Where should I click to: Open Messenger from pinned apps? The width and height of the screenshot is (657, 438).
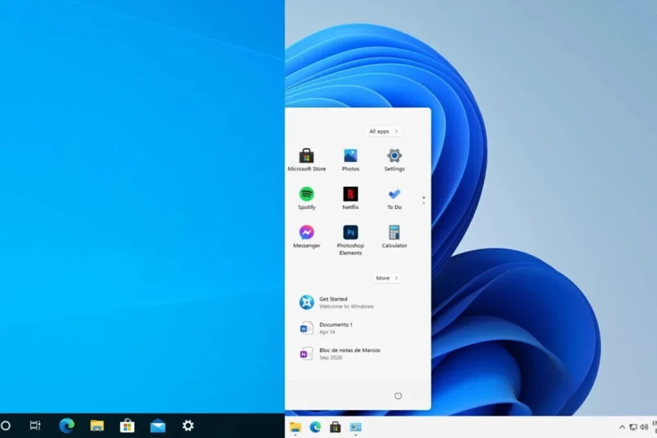pyautogui.click(x=306, y=234)
